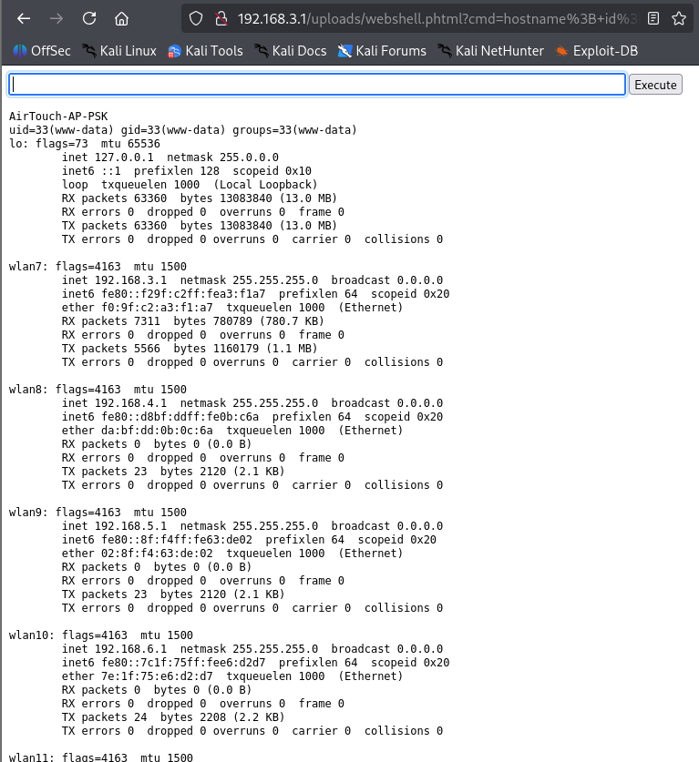The height and width of the screenshot is (762, 699).
Task: Open the Kali Tools bookmark
Action: pos(205,51)
